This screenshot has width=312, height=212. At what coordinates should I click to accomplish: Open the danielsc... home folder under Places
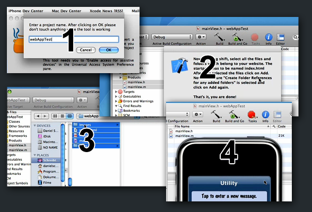pos(48,166)
